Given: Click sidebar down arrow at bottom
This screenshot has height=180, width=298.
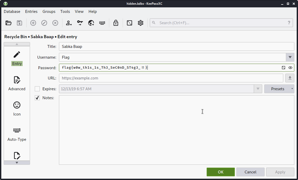Looking at the screenshot, I should click(x=17, y=163).
